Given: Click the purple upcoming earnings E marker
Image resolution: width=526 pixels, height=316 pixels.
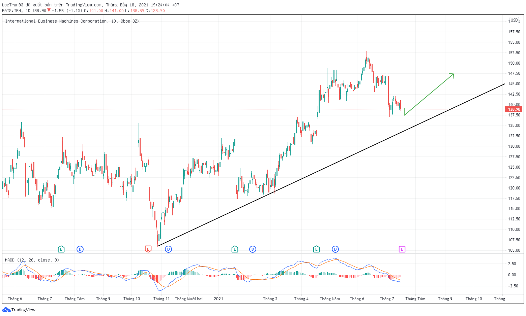Looking at the screenshot, I should tap(402, 249).
